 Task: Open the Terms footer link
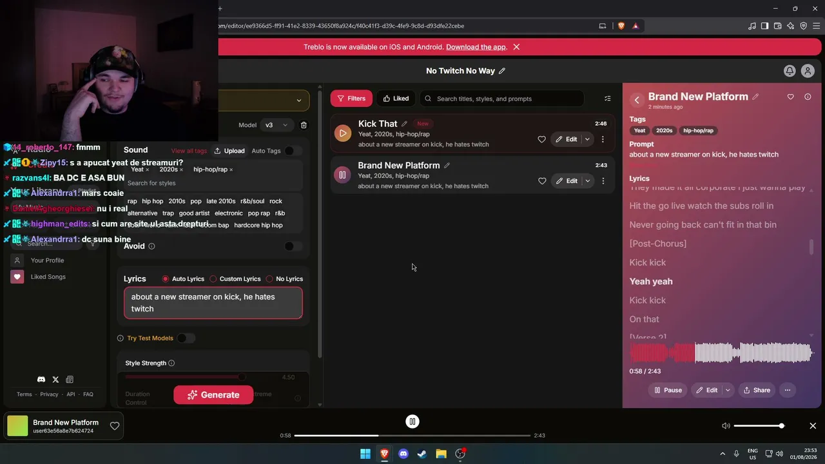click(24, 394)
